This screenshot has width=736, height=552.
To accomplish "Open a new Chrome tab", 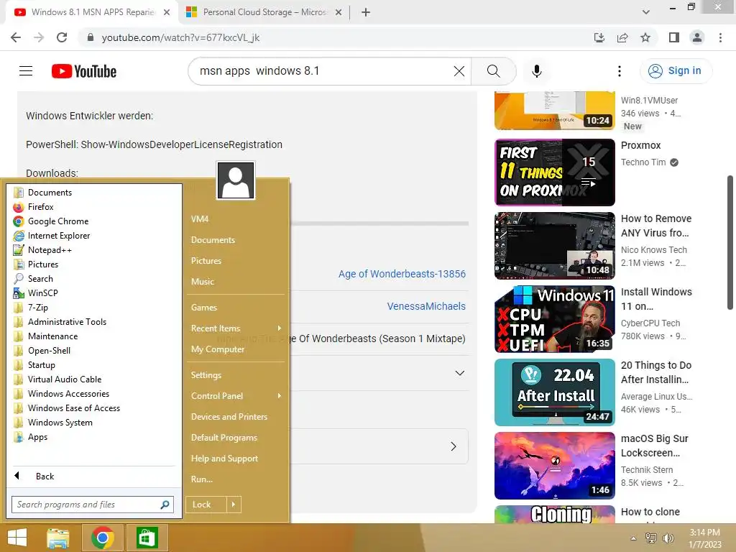I will click(x=366, y=12).
